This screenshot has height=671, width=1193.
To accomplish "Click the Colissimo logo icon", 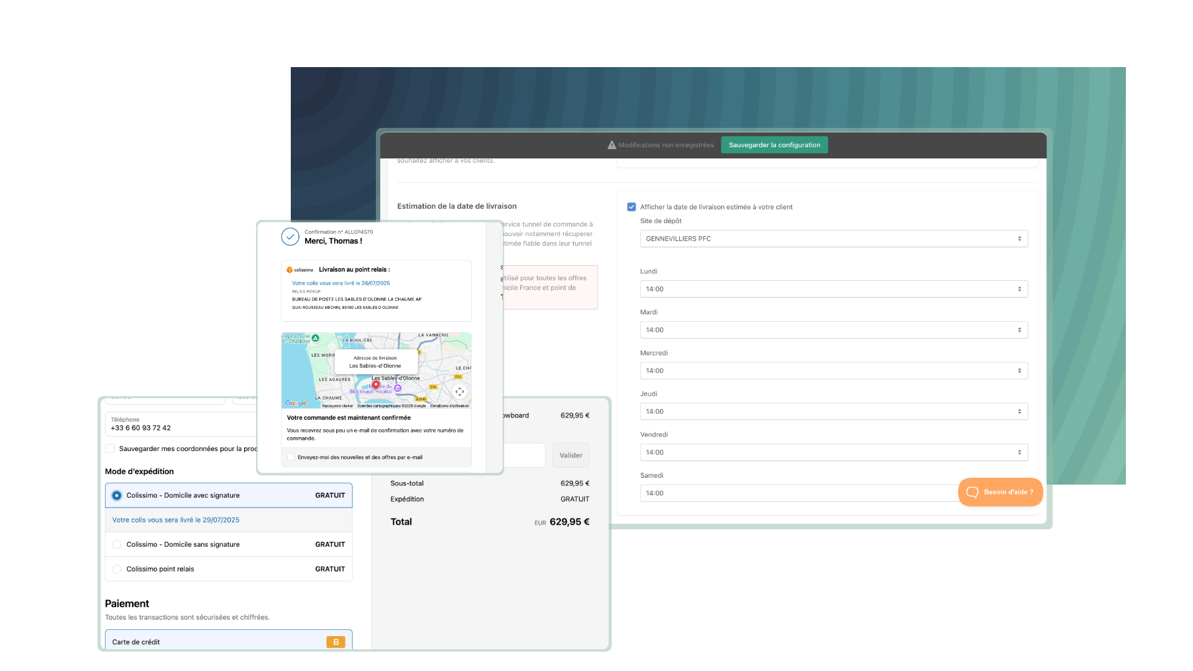I will [290, 270].
